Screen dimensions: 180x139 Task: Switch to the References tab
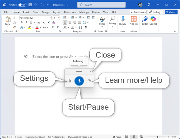[x=70, y=12]
